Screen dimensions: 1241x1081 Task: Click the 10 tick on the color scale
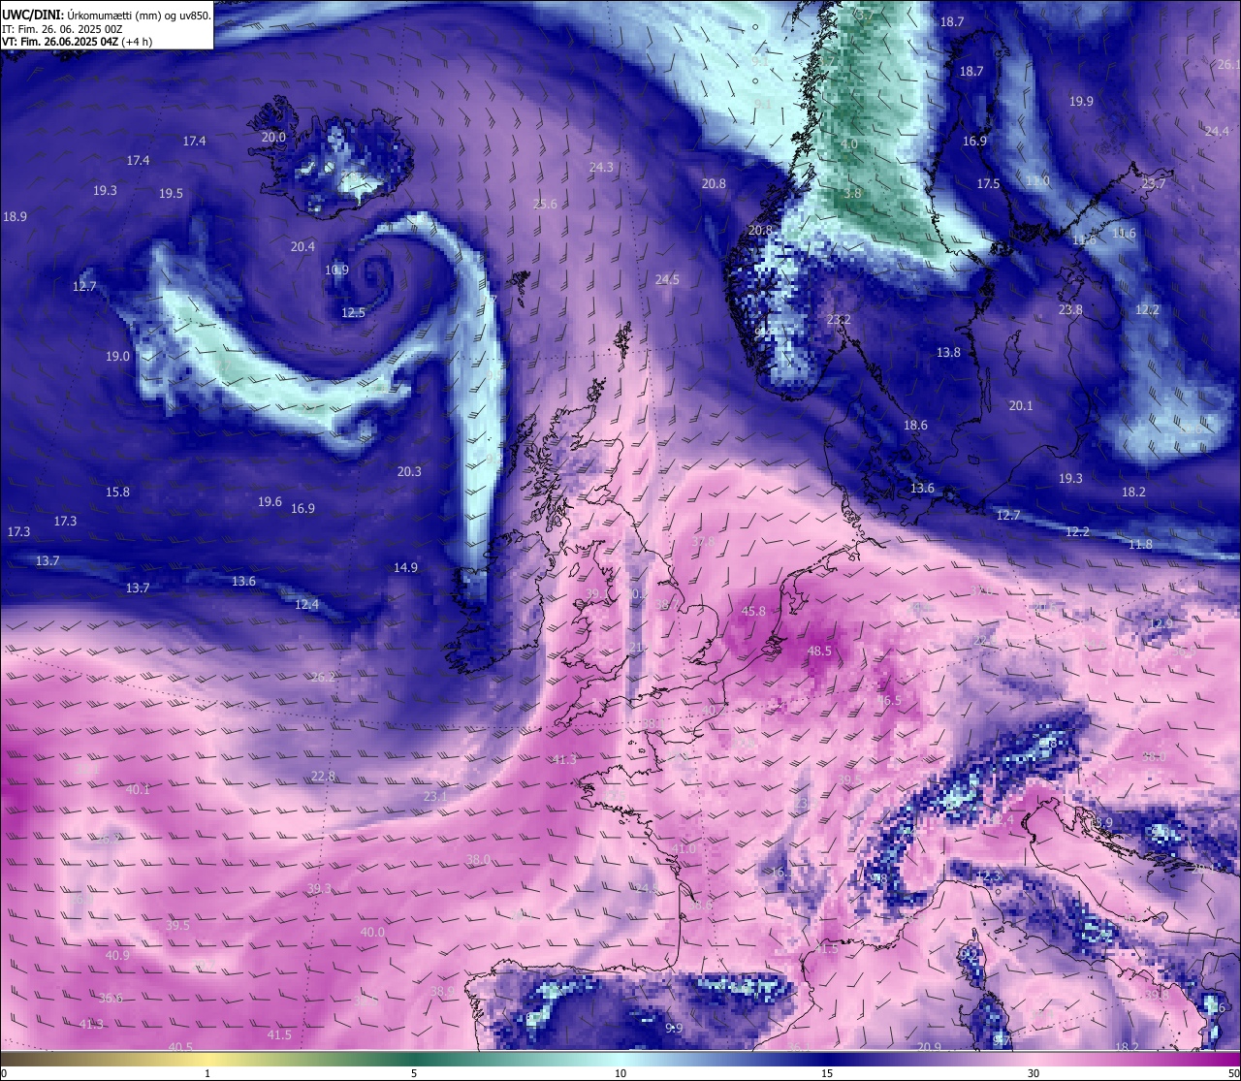620,1074
